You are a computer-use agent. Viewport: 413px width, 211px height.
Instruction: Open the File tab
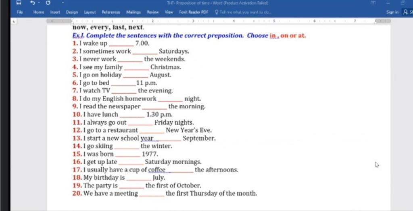coord(20,12)
